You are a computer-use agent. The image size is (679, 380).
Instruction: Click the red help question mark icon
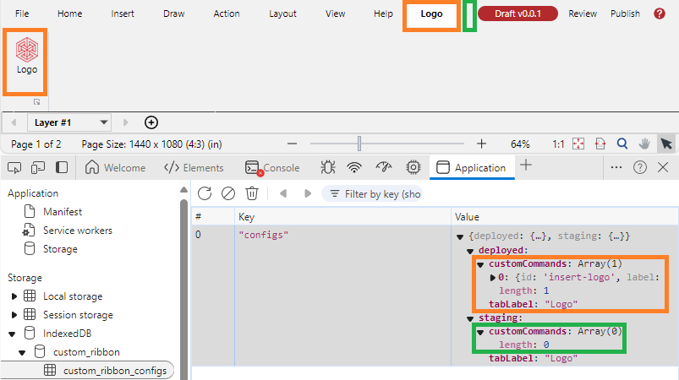coord(660,14)
